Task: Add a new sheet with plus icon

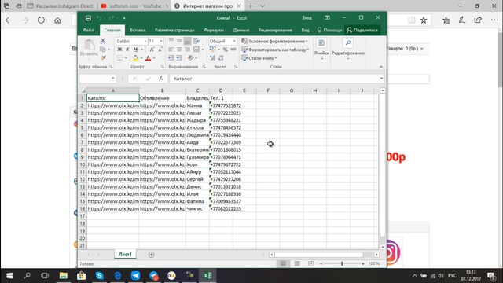Action: (x=151, y=255)
